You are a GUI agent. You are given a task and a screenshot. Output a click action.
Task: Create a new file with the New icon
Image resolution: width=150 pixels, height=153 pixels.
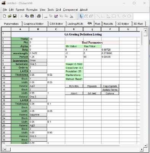coord(5,16)
